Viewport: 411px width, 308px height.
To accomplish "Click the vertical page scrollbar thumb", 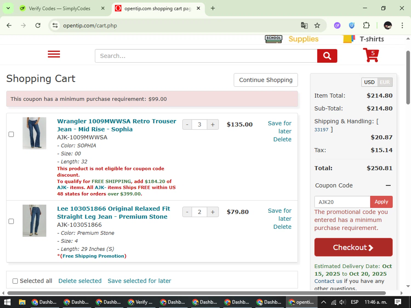I will tap(408, 77).
